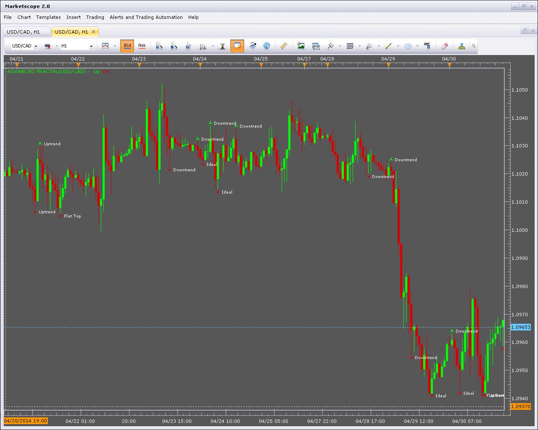This screenshot has height=430, width=538.
Task: Restore the inner chart window
Action: (x=525, y=30)
